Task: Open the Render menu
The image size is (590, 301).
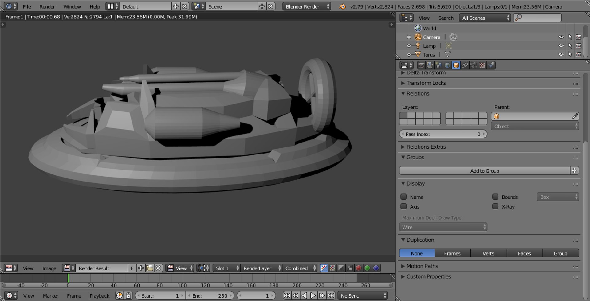Action: point(47,6)
